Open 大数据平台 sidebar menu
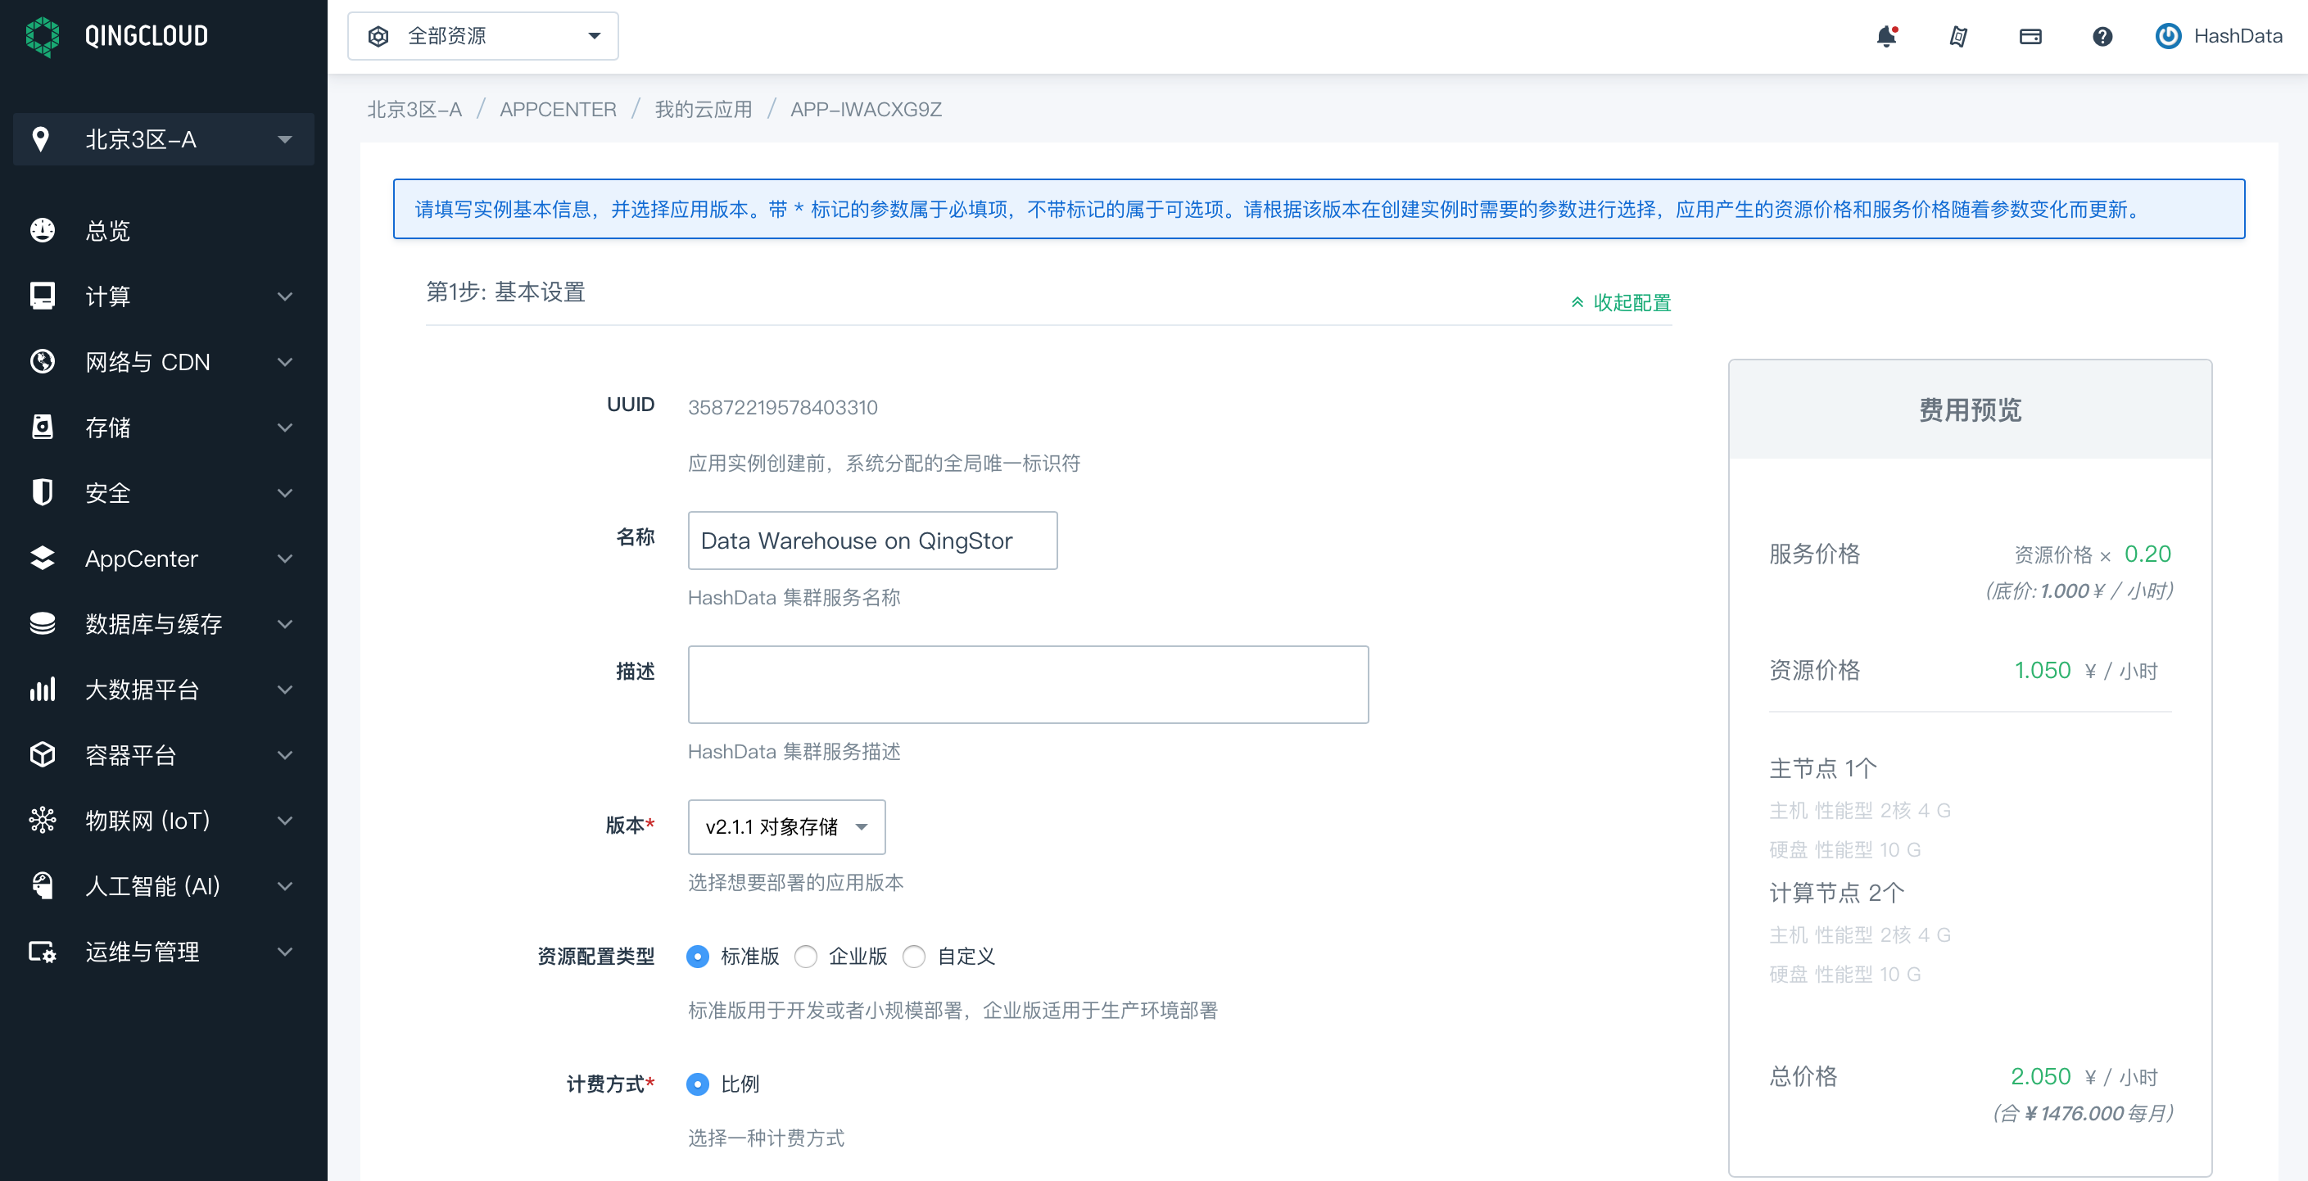The height and width of the screenshot is (1181, 2308). tap(163, 688)
